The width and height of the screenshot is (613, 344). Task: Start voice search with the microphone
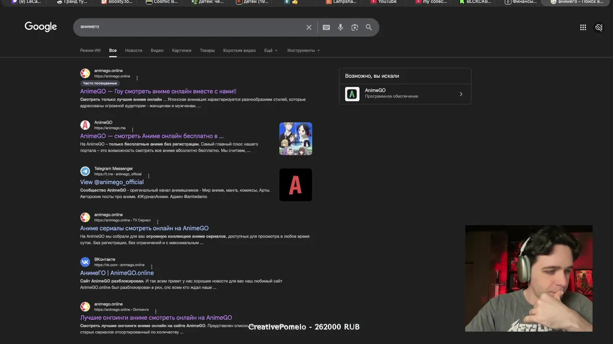point(341,27)
